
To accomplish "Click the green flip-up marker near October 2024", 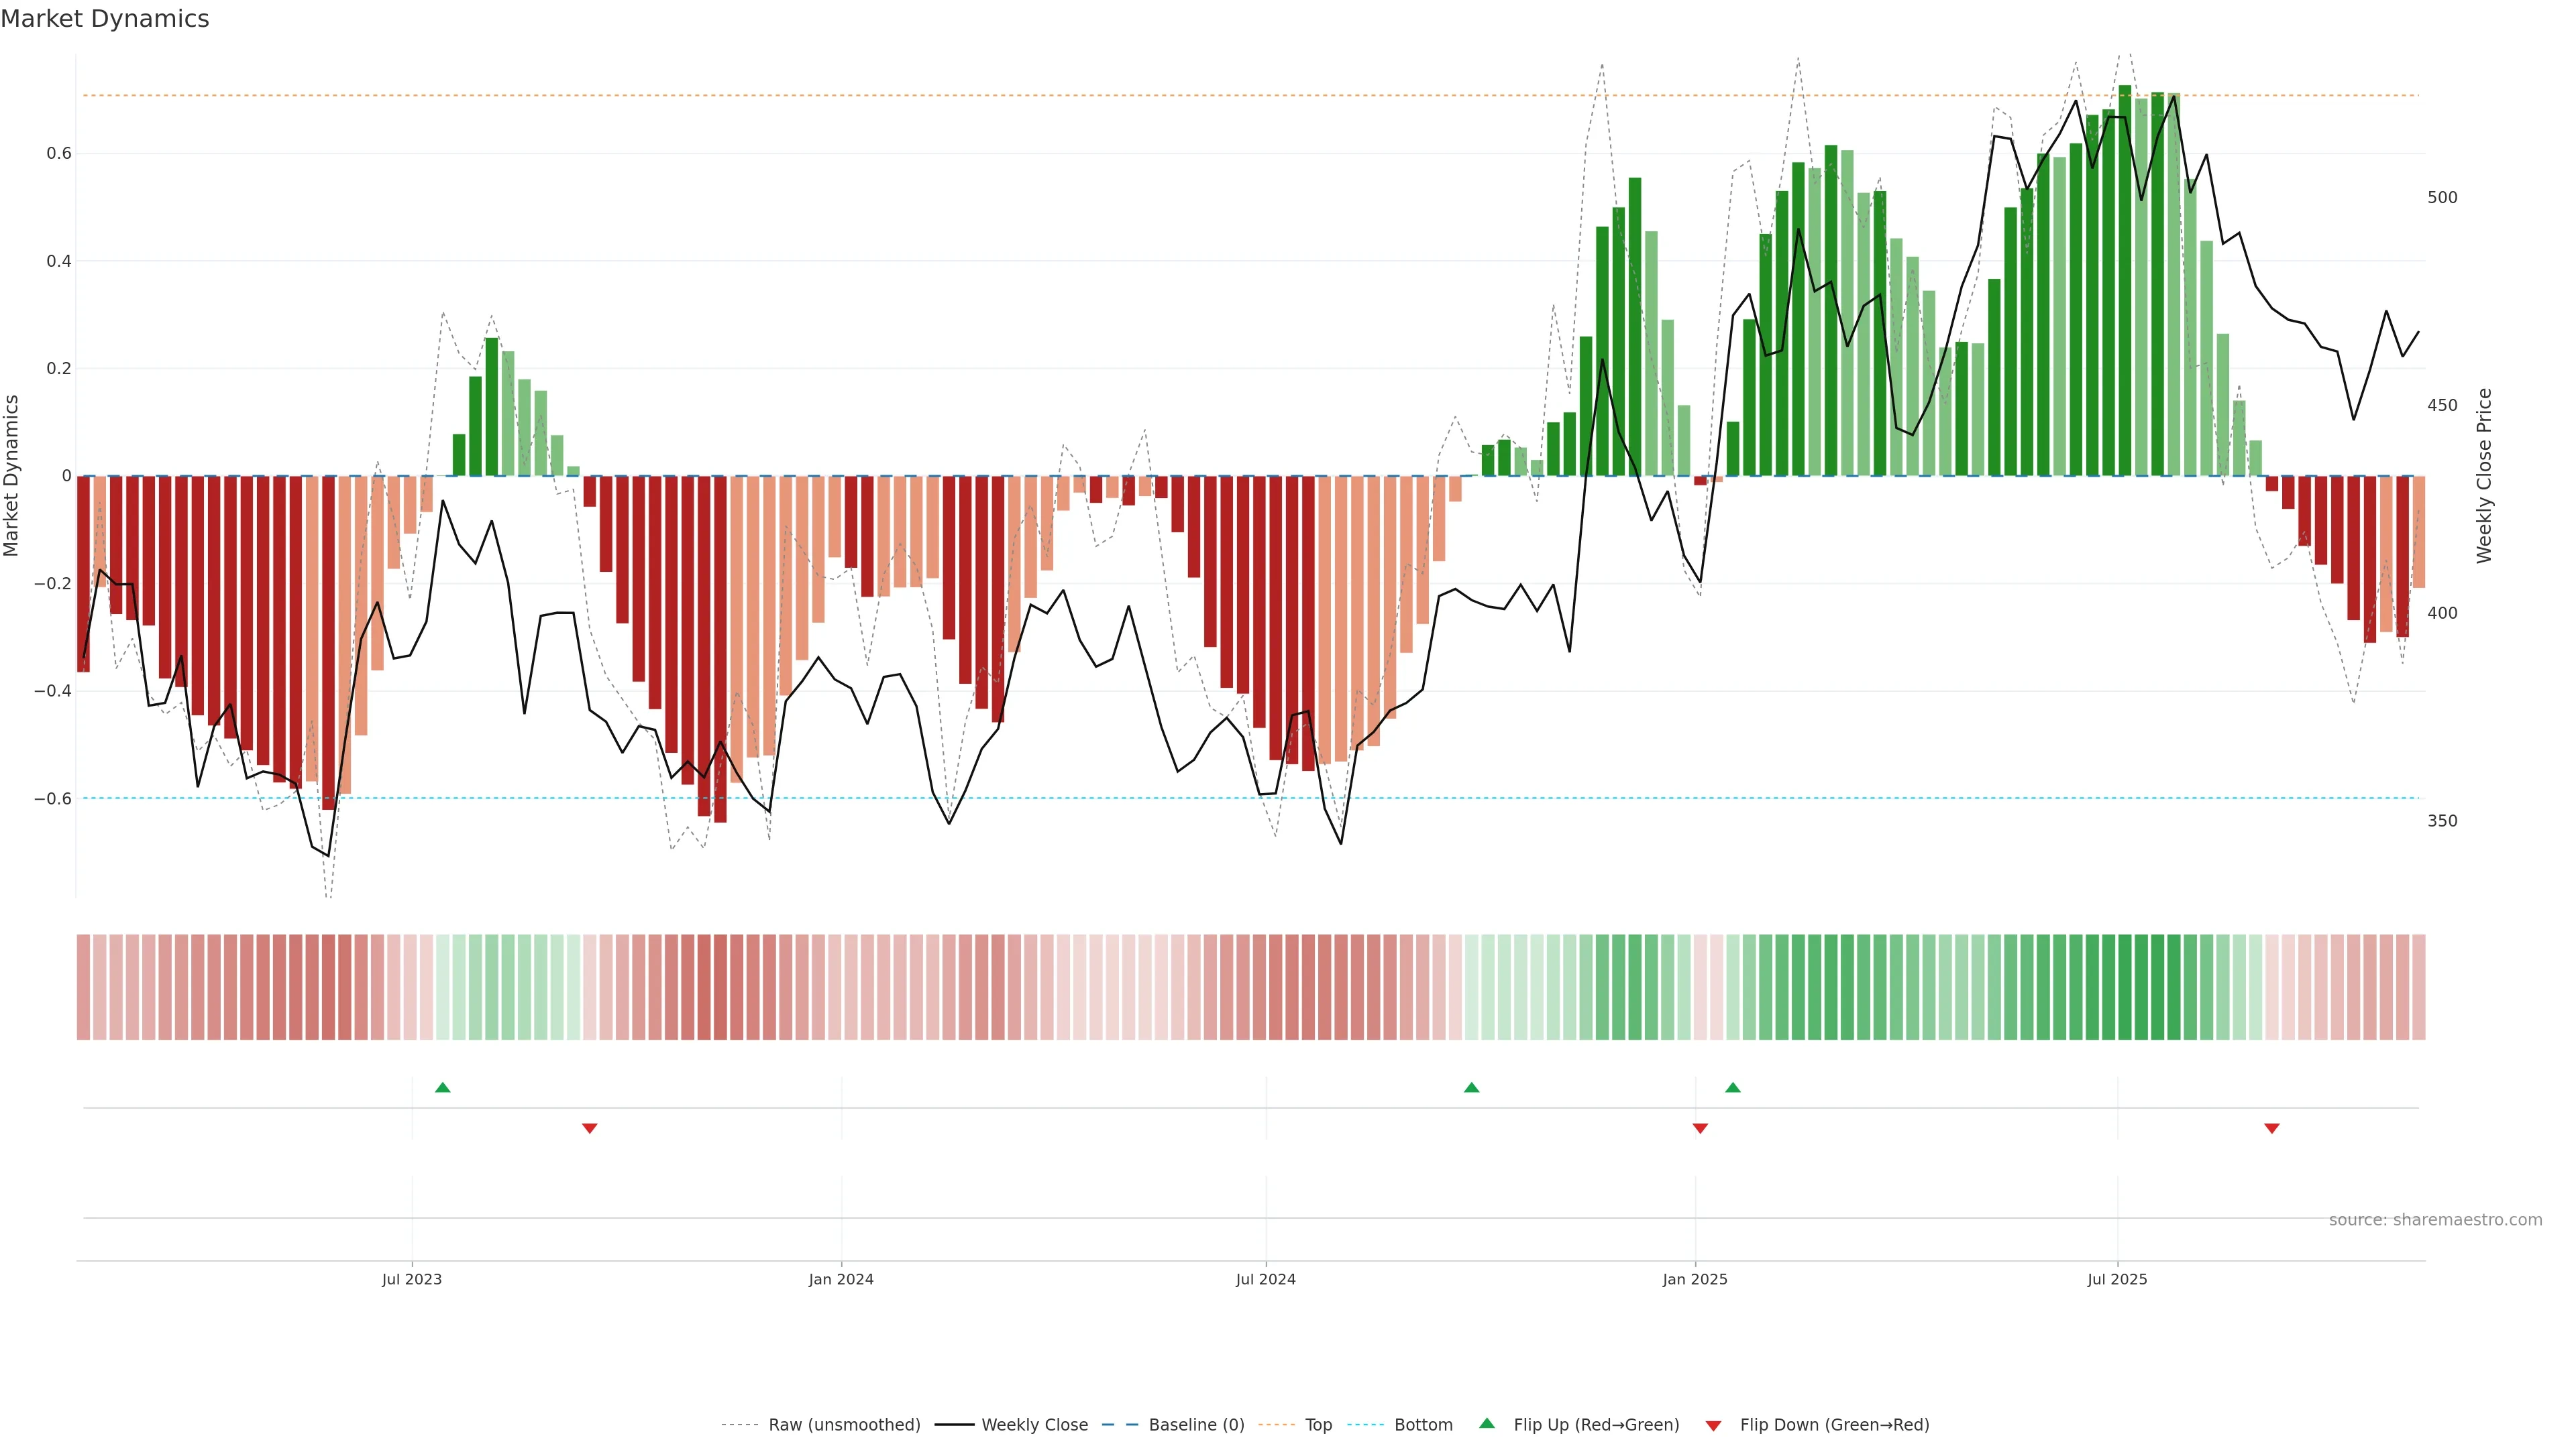I will (x=1471, y=1087).
